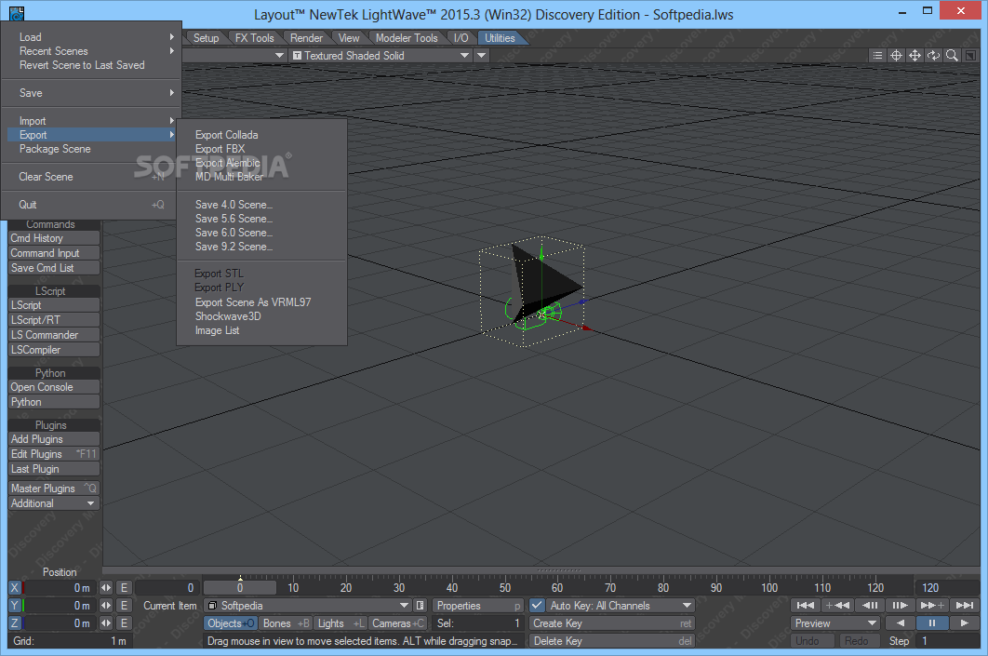The width and height of the screenshot is (988, 656).
Task: Click the Delete Key button
Action: point(612,640)
